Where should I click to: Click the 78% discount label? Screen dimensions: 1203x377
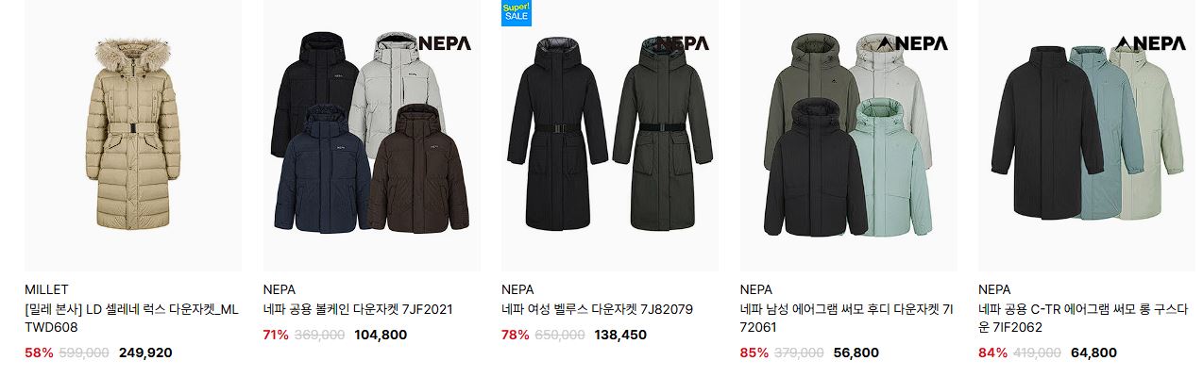pyautogui.click(x=516, y=334)
